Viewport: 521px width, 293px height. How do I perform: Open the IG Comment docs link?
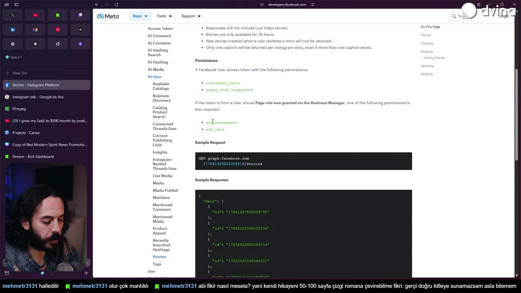coord(159,36)
